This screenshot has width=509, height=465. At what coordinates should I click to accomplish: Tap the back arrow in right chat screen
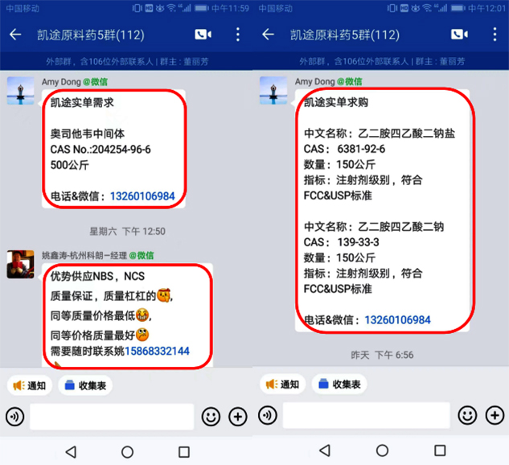tap(268, 34)
